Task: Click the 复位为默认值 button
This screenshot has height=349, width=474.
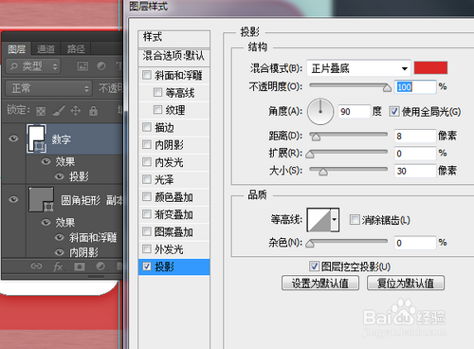Action: point(406,283)
